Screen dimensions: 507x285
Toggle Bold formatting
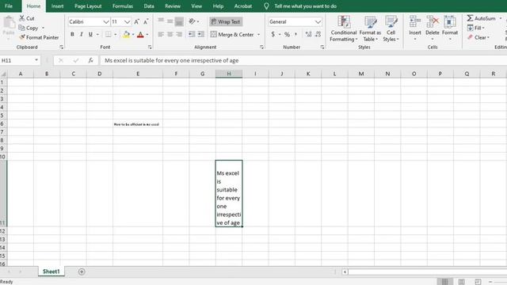pyautogui.click(x=72, y=34)
